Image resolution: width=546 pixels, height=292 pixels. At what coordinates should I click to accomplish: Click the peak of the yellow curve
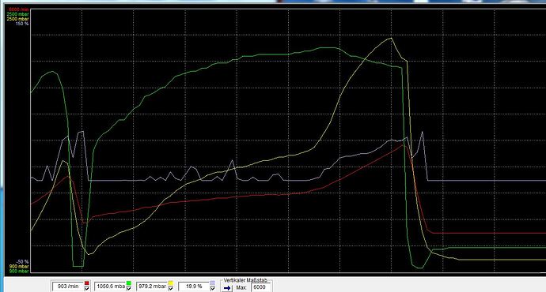tap(391, 38)
